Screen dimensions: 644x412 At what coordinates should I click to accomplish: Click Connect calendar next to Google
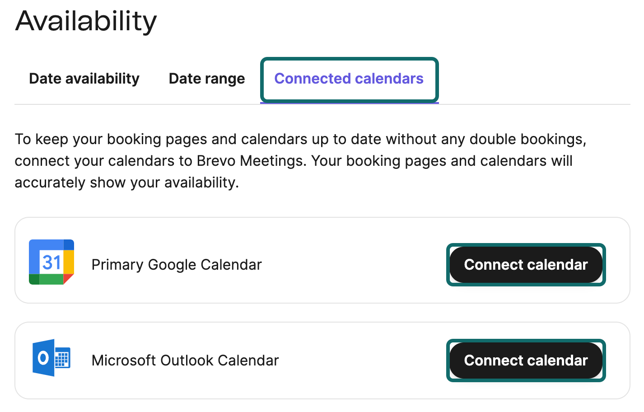526,265
